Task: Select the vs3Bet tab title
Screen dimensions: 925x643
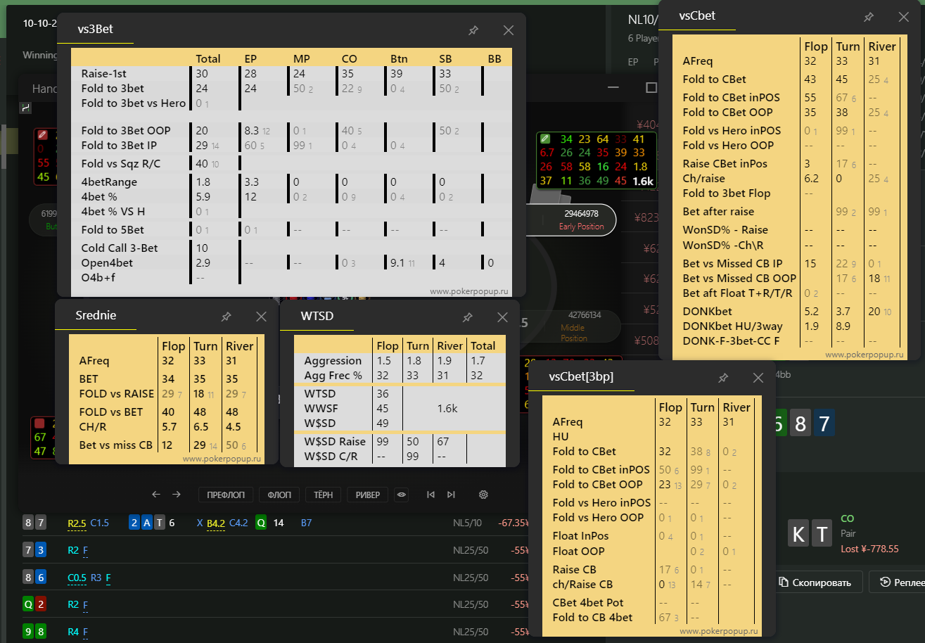Action: click(x=96, y=30)
